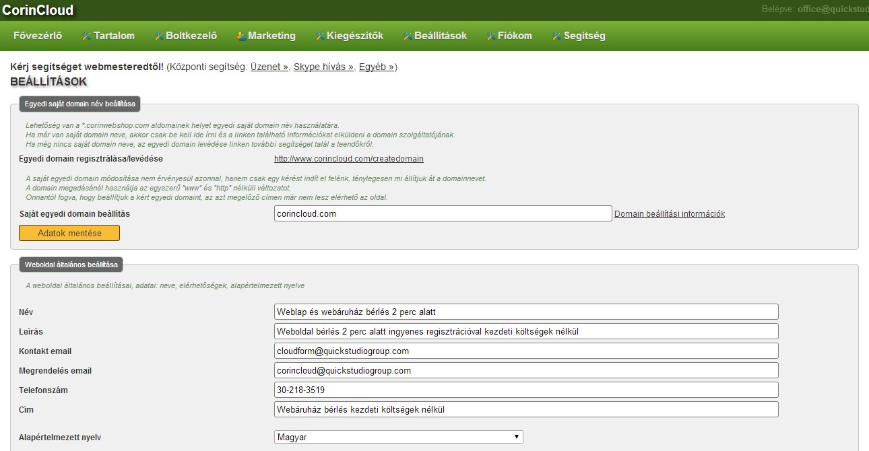Image resolution: width=869 pixels, height=451 pixels.
Task: Open the corincloud.com/createdomain link
Action: [x=349, y=159]
